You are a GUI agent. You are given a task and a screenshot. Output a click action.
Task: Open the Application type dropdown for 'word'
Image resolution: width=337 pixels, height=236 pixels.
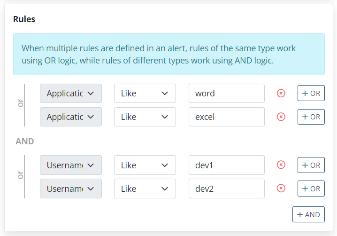tap(71, 94)
